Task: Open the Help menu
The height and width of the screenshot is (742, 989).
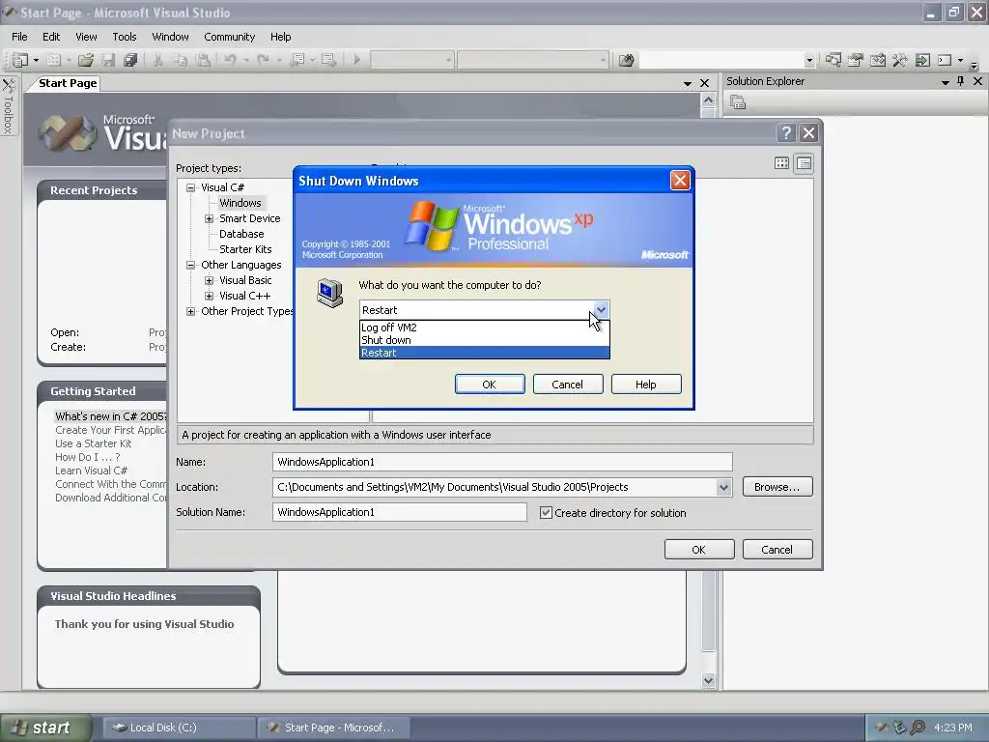Action: (x=281, y=37)
